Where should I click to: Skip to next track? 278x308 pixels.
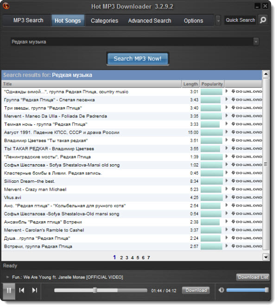pyautogui.click(x=35, y=290)
